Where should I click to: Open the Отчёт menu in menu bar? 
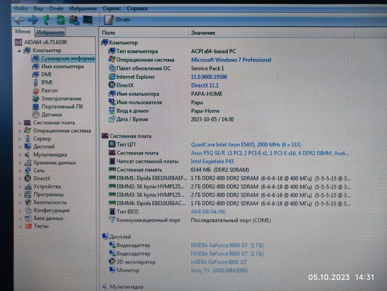pos(56,8)
